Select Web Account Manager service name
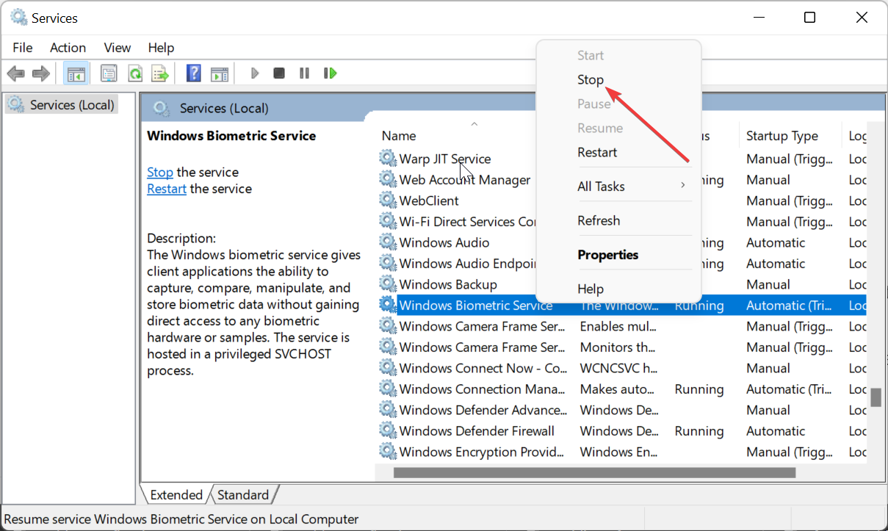The image size is (888, 531). tap(465, 179)
